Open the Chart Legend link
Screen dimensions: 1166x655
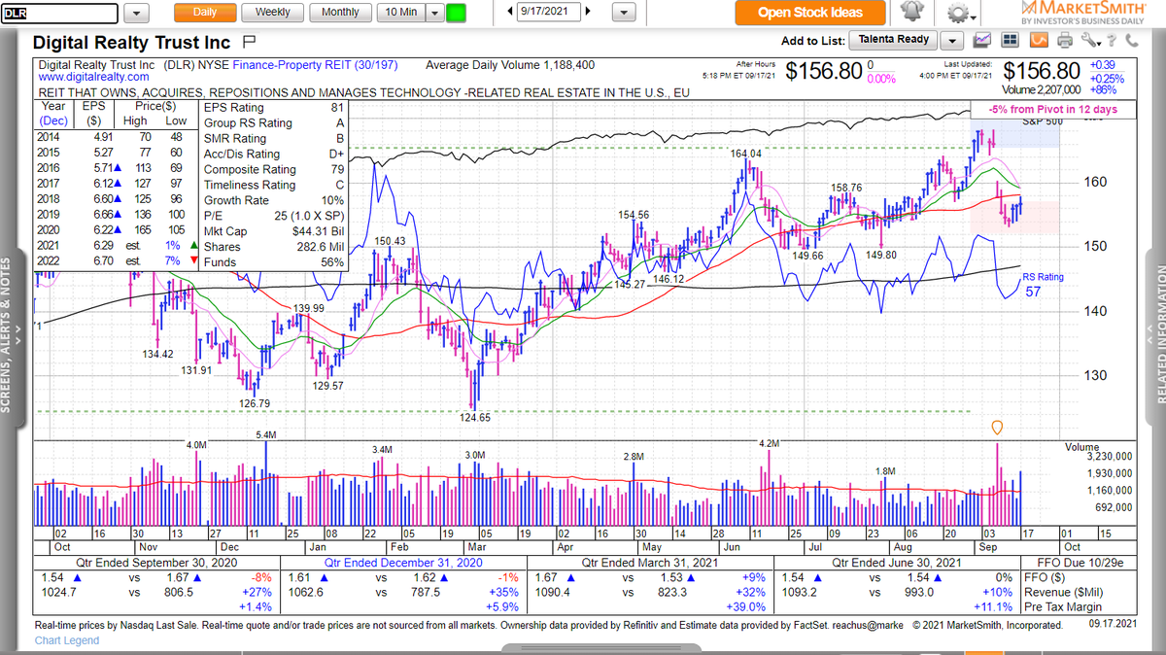pyautogui.click(x=67, y=640)
